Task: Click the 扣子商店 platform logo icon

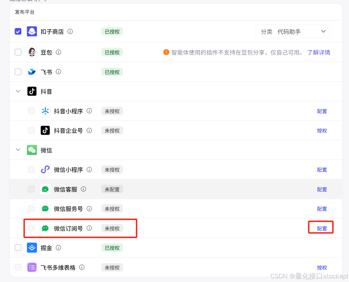Action: [x=32, y=32]
